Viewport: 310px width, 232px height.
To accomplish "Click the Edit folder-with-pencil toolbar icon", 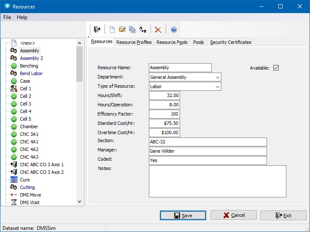I will 122,30.
